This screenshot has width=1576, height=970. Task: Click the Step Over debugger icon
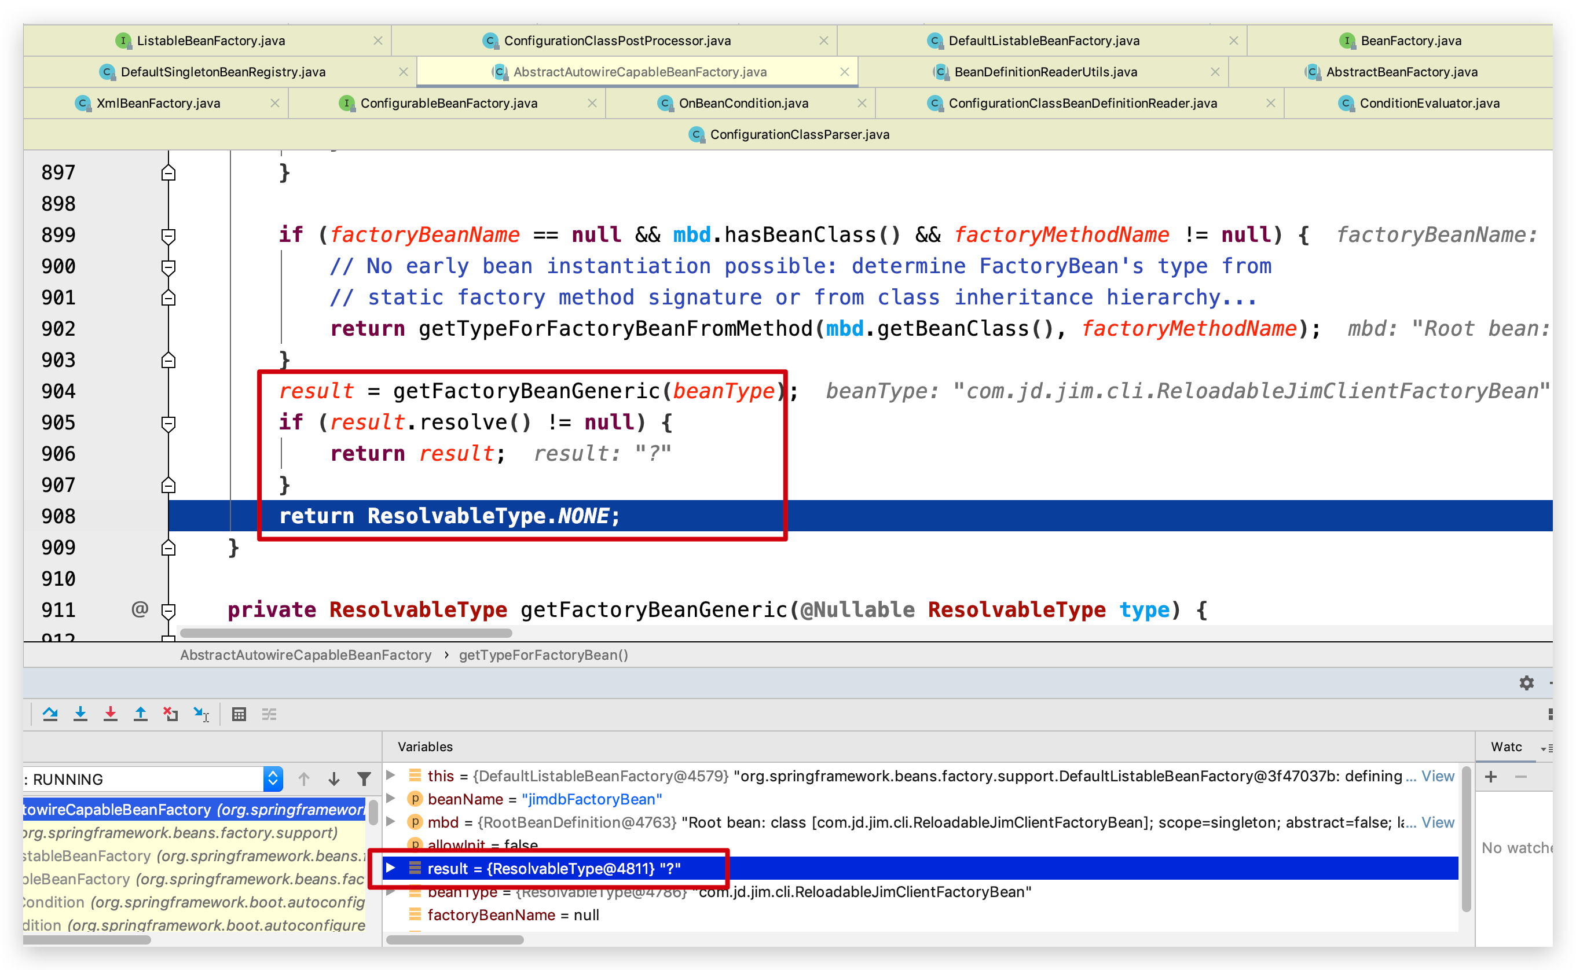tap(50, 714)
